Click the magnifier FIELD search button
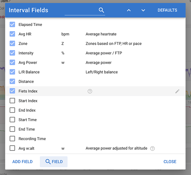The height and width of the screenshot is (175, 191). click(54, 162)
